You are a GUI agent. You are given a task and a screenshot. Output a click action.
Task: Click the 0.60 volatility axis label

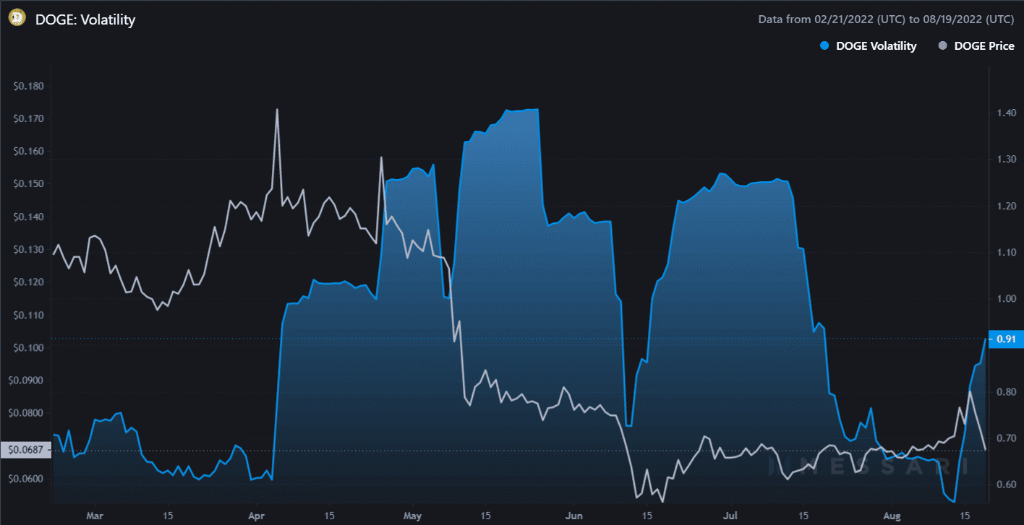1006,485
